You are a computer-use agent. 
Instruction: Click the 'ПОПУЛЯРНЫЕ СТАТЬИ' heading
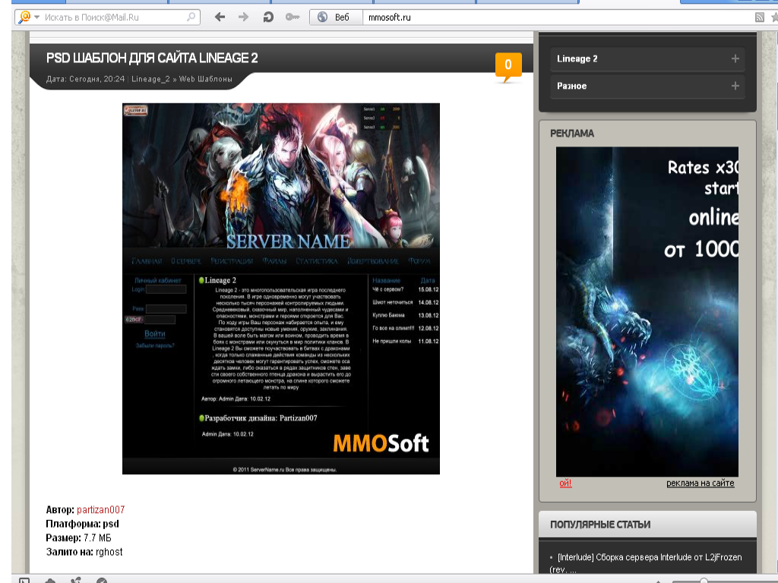[x=600, y=525]
